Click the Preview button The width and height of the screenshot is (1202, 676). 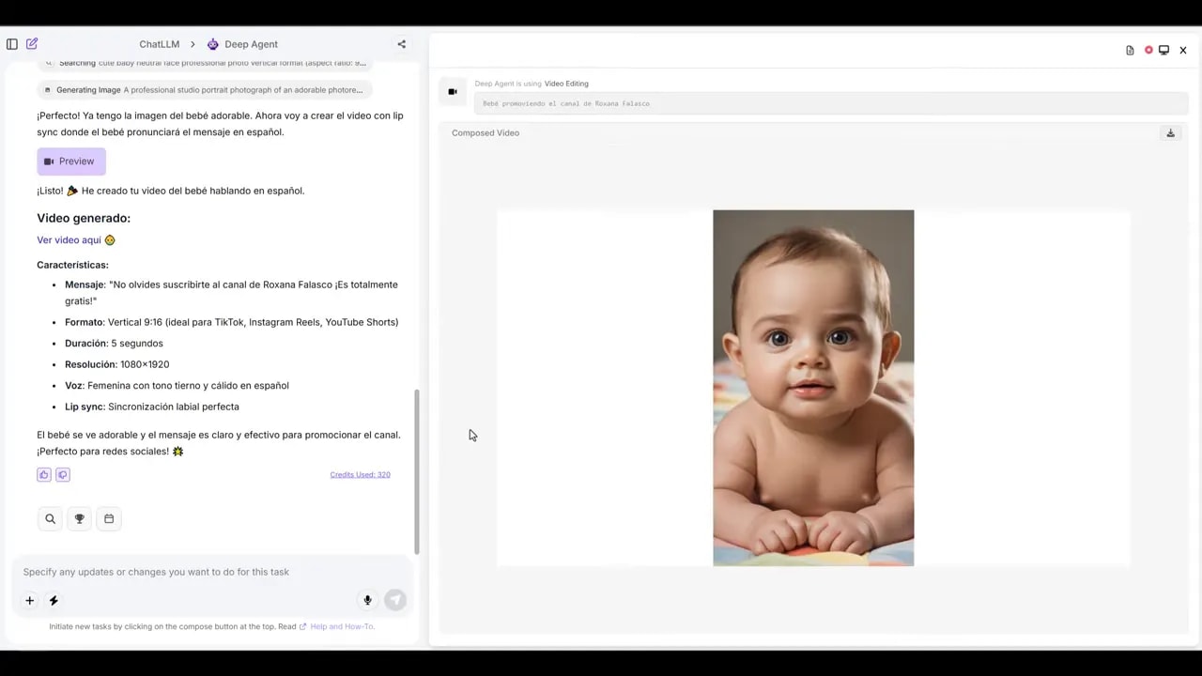tap(70, 161)
